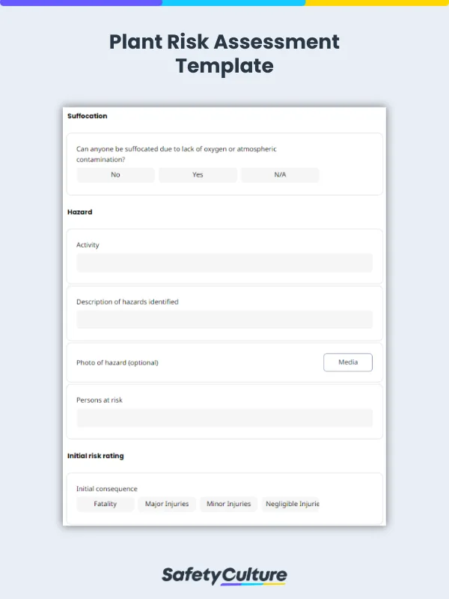This screenshot has width=449, height=599.
Task: Select 'No' for the suffocation question
Action: coord(115,174)
